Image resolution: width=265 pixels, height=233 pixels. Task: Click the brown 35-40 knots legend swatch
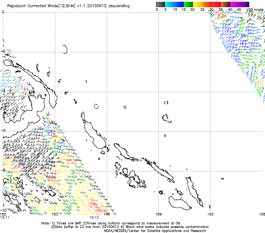point(226,4)
